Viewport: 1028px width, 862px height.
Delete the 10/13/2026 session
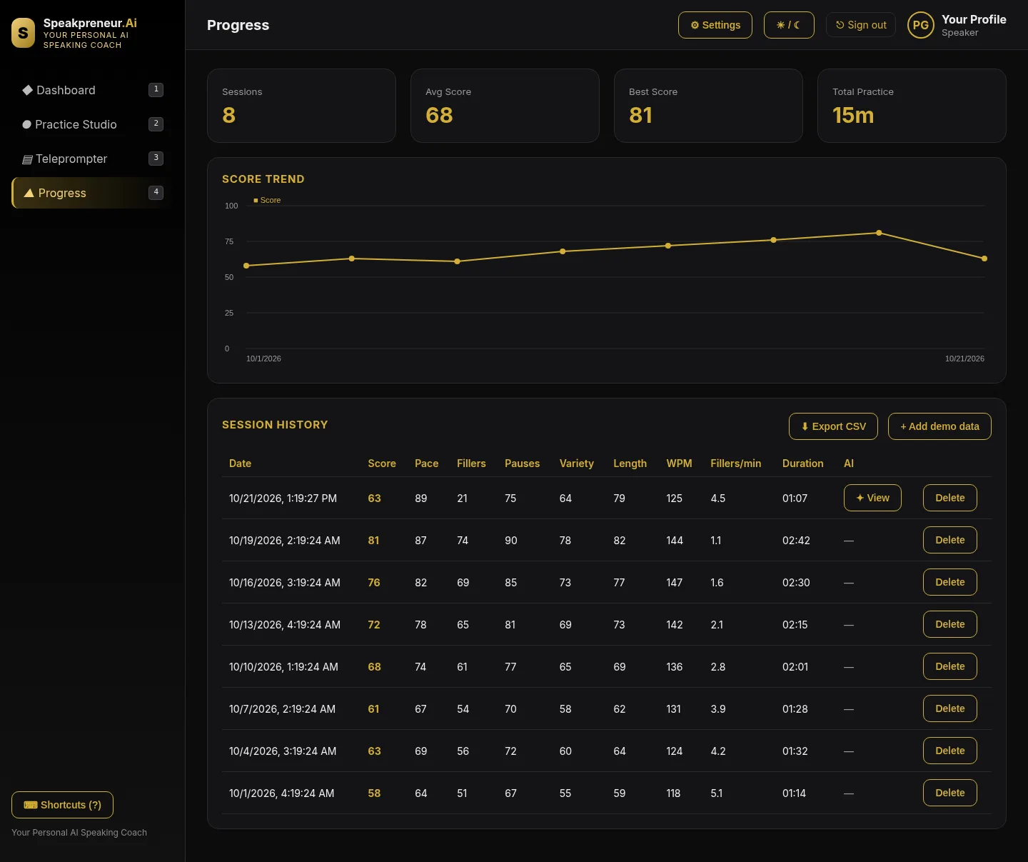tap(950, 624)
